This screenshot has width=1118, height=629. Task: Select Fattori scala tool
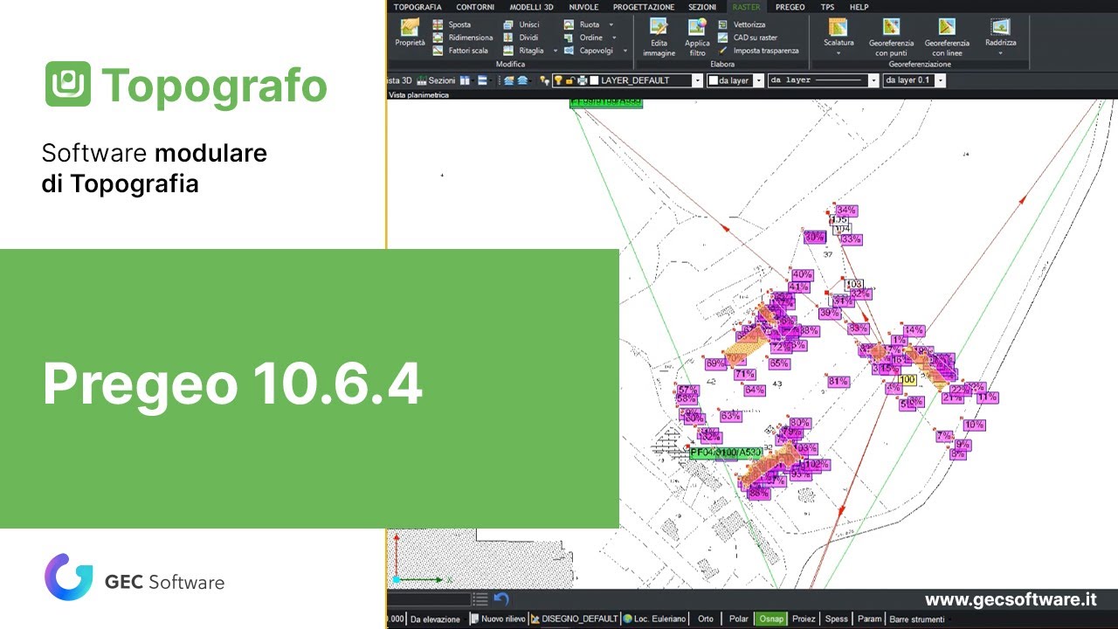[x=460, y=51]
